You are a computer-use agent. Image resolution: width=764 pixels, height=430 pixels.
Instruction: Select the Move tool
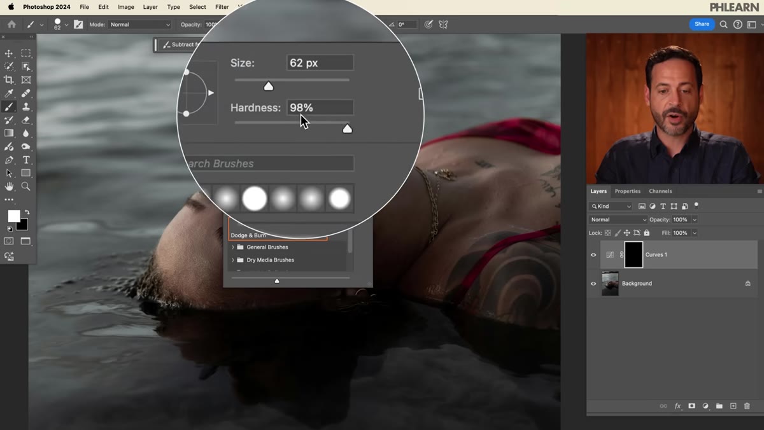pyautogui.click(x=9, y=53)
